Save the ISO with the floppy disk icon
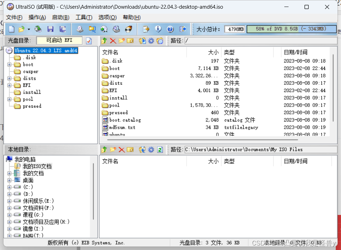This screenshot has height=250, width=341. pyautogui.click(x=50, y=29)
